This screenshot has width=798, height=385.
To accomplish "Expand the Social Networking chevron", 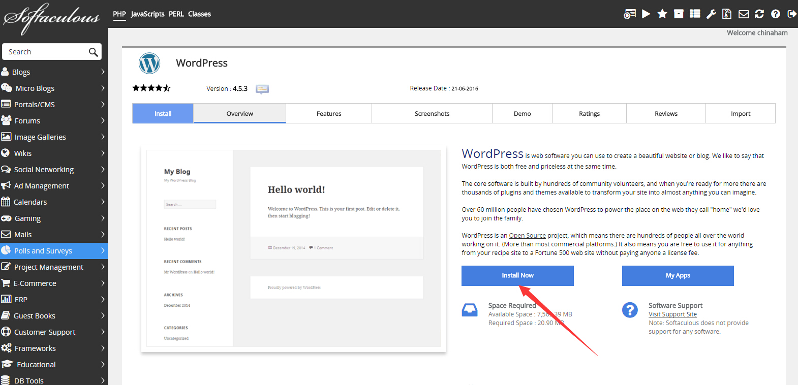I will tap(103, 169).
